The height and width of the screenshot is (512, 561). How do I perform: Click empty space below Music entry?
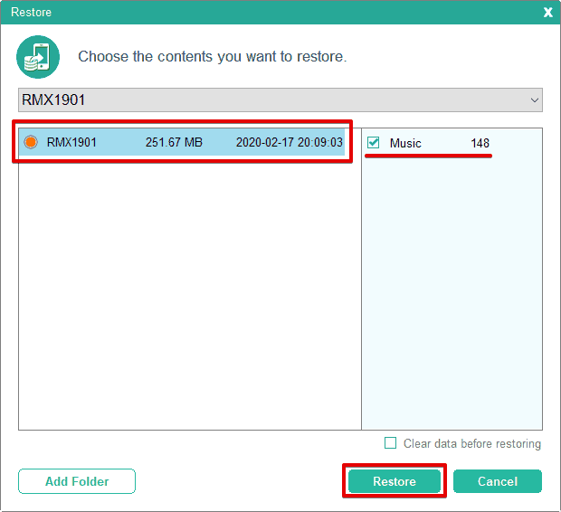tap(452, 289)
